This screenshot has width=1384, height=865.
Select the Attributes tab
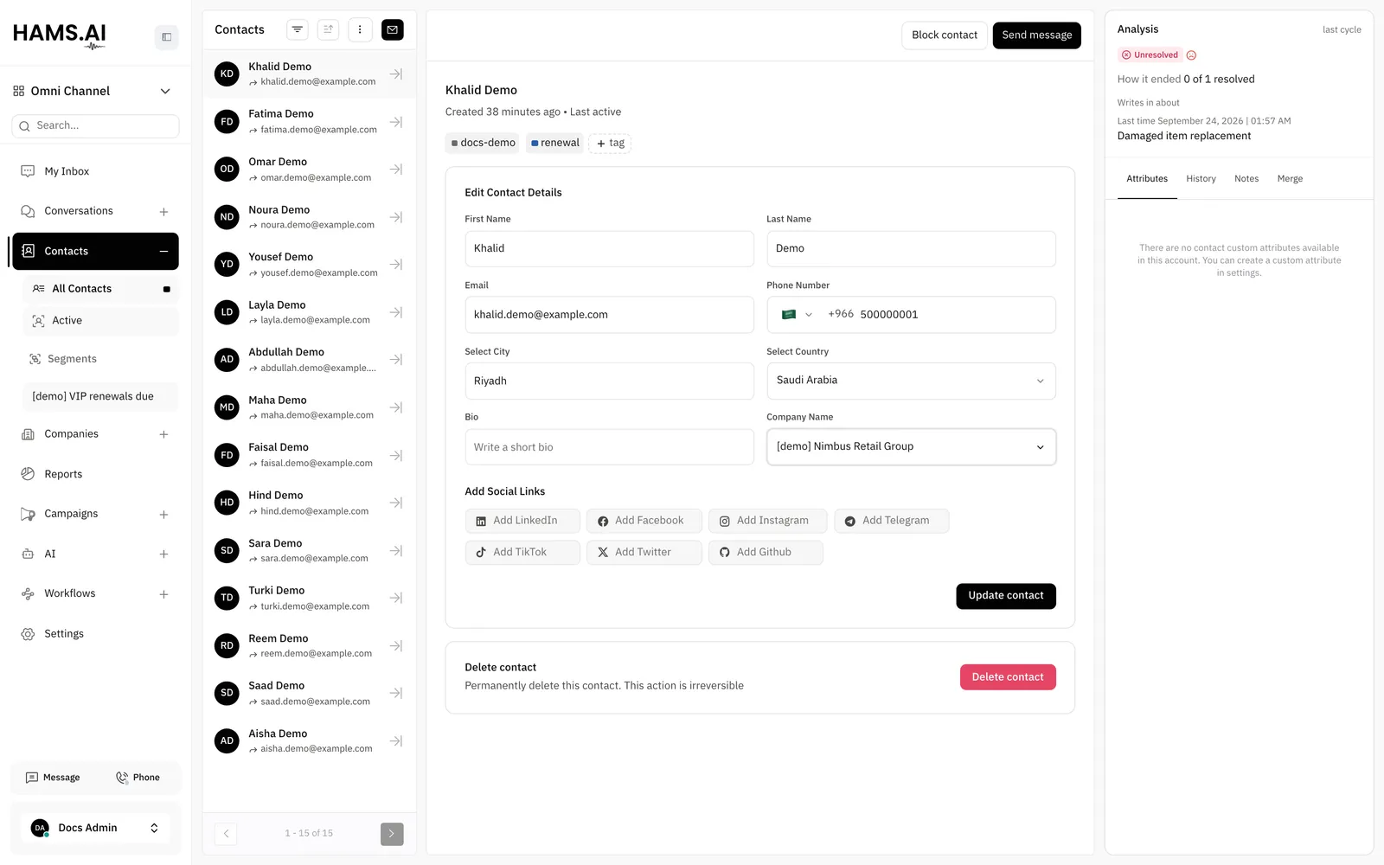pyautogui.click(x=1147, y=179)
